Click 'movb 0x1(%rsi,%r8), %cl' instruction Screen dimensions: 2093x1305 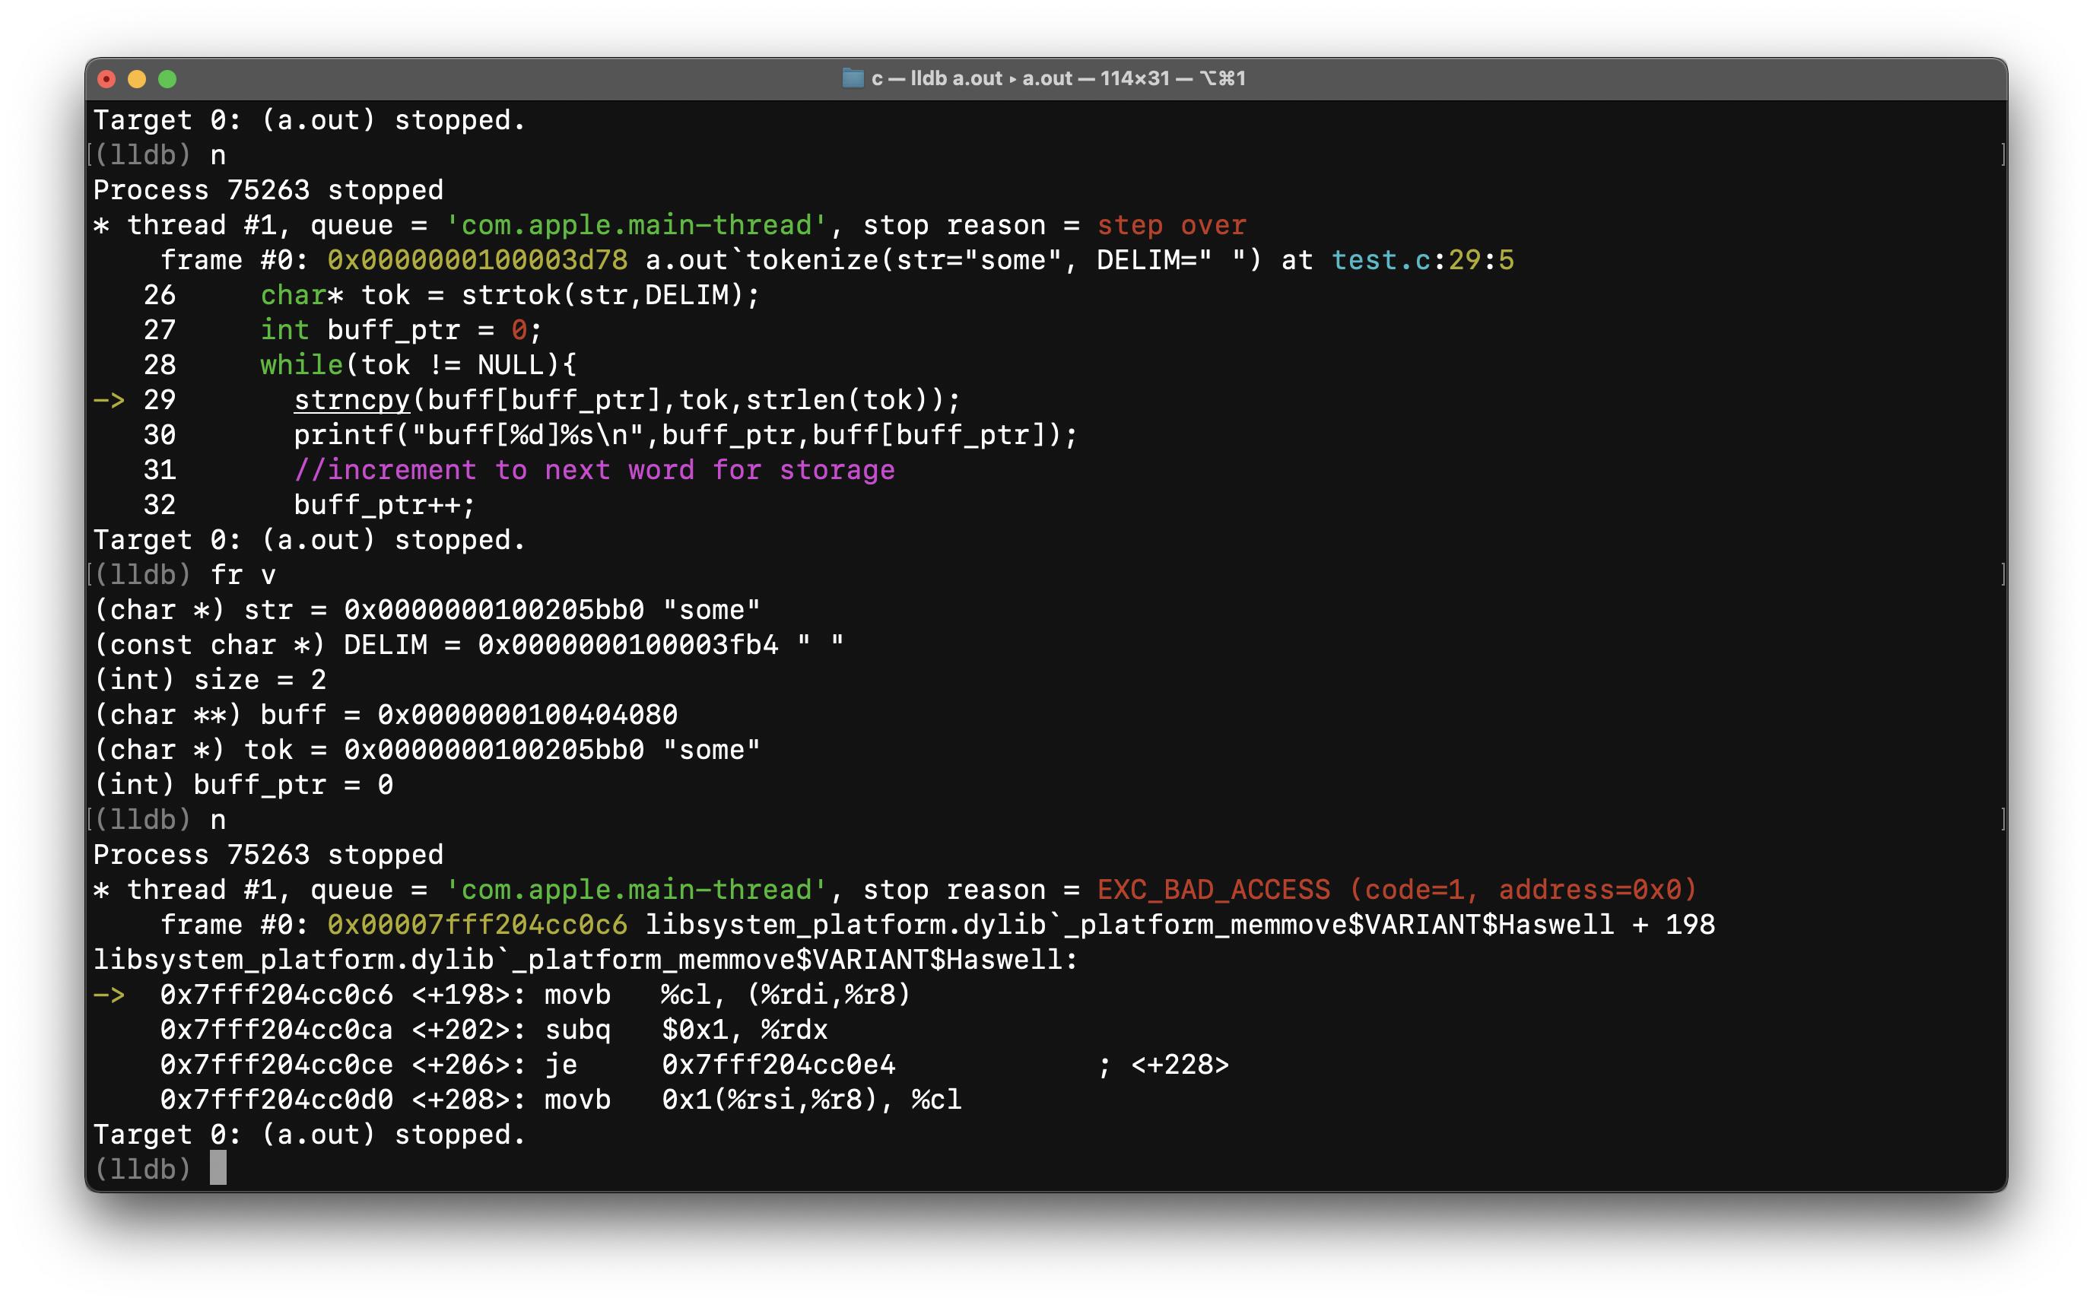click(753, 1100)
